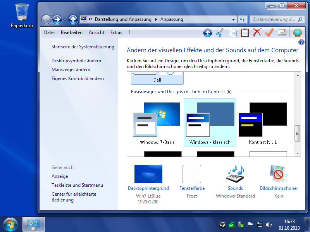Click the theme list scrollbar up arrow
This screenshot has width=310, height=232.
298,75
